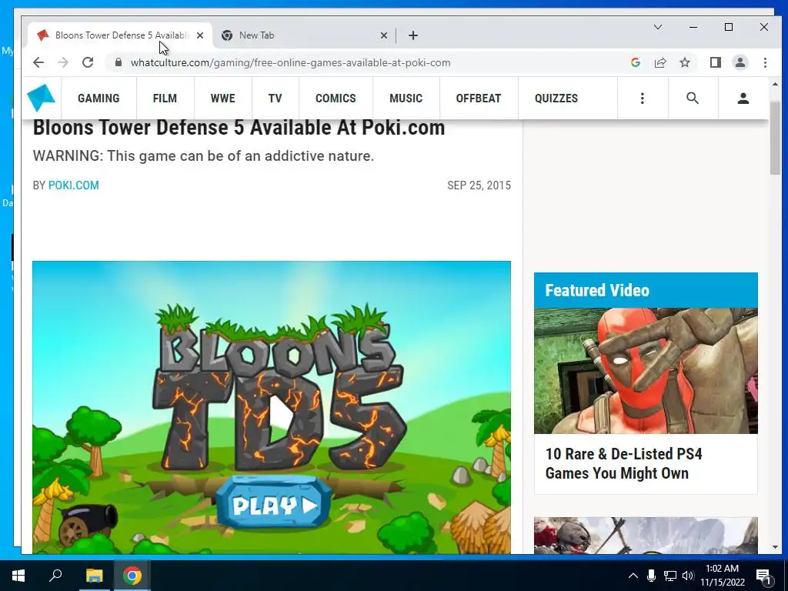Image resolution: width=788 pixels, height=591 pixels.
Task: Close the New Tab tab
Action: tap(383, 35)
